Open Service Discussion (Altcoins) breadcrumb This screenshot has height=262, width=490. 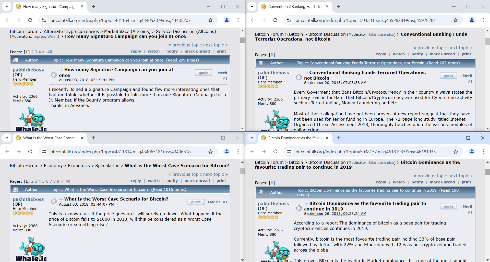[x=186, y=31]
